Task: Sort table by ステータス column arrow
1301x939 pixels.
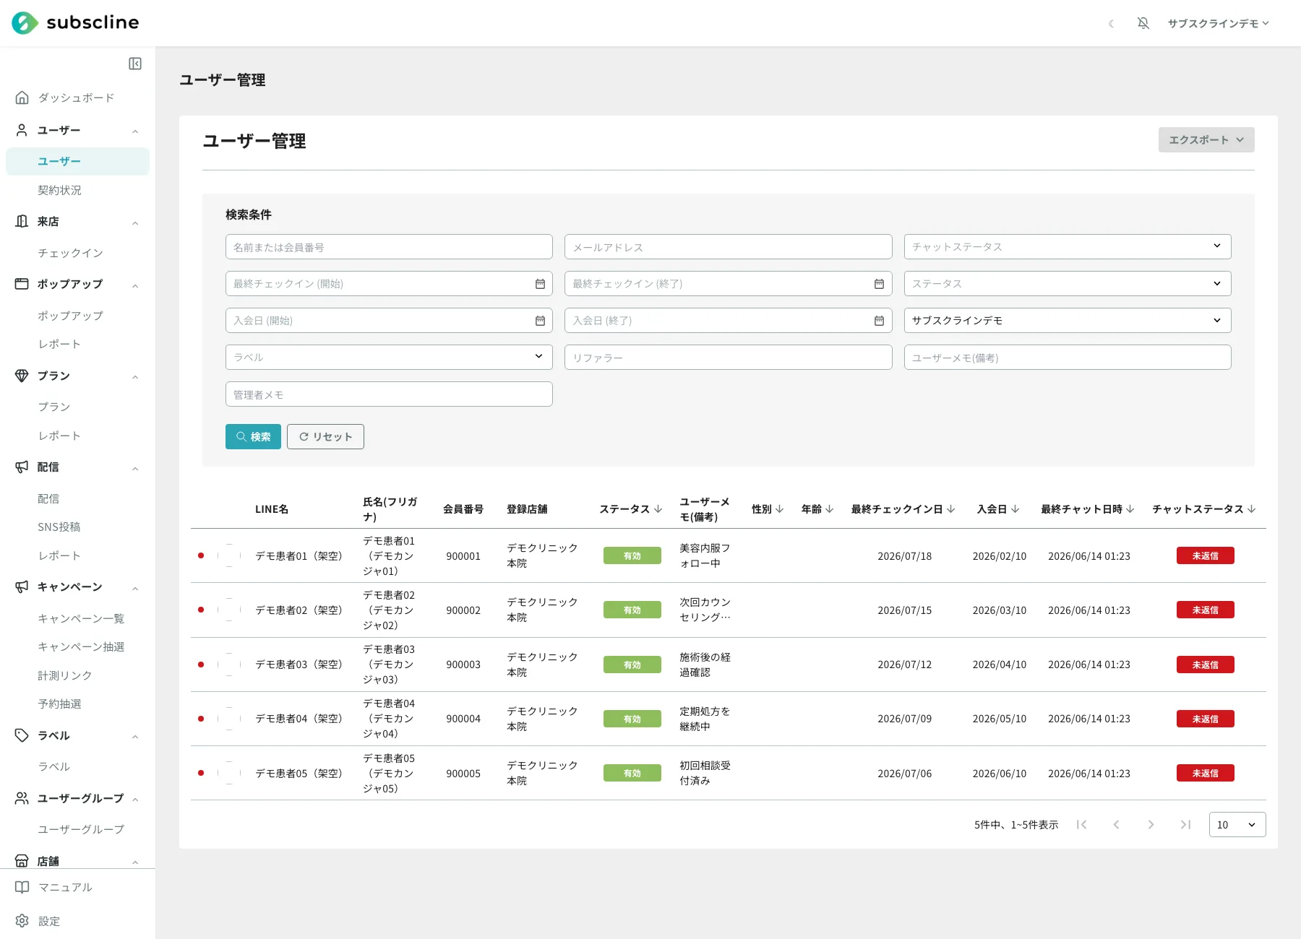Action: click(658, 509)
